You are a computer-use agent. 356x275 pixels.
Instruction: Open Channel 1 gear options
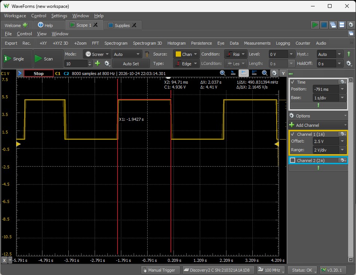tap(342, 134)
